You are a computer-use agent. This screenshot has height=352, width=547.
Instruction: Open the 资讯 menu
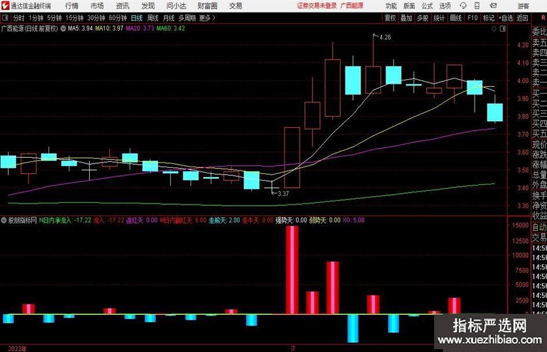[123, 6]
